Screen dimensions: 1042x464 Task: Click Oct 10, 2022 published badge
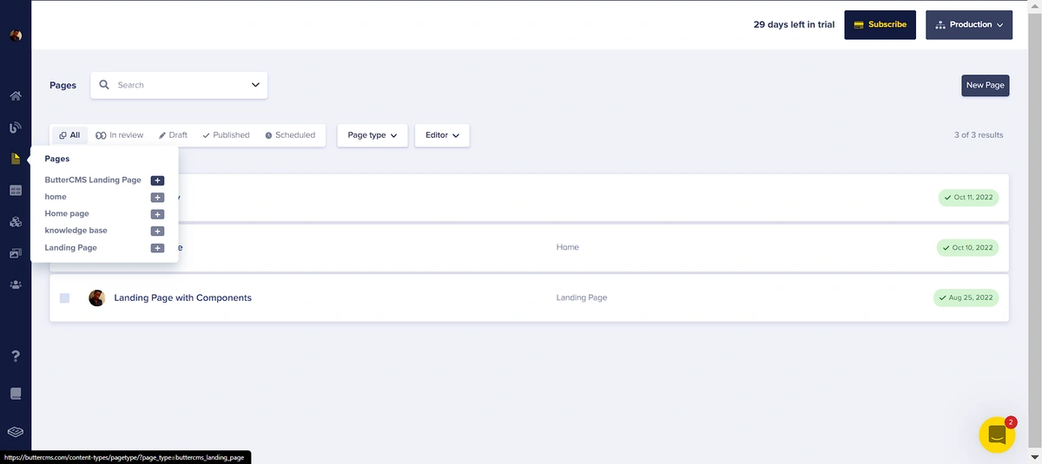tap(967, 248)
